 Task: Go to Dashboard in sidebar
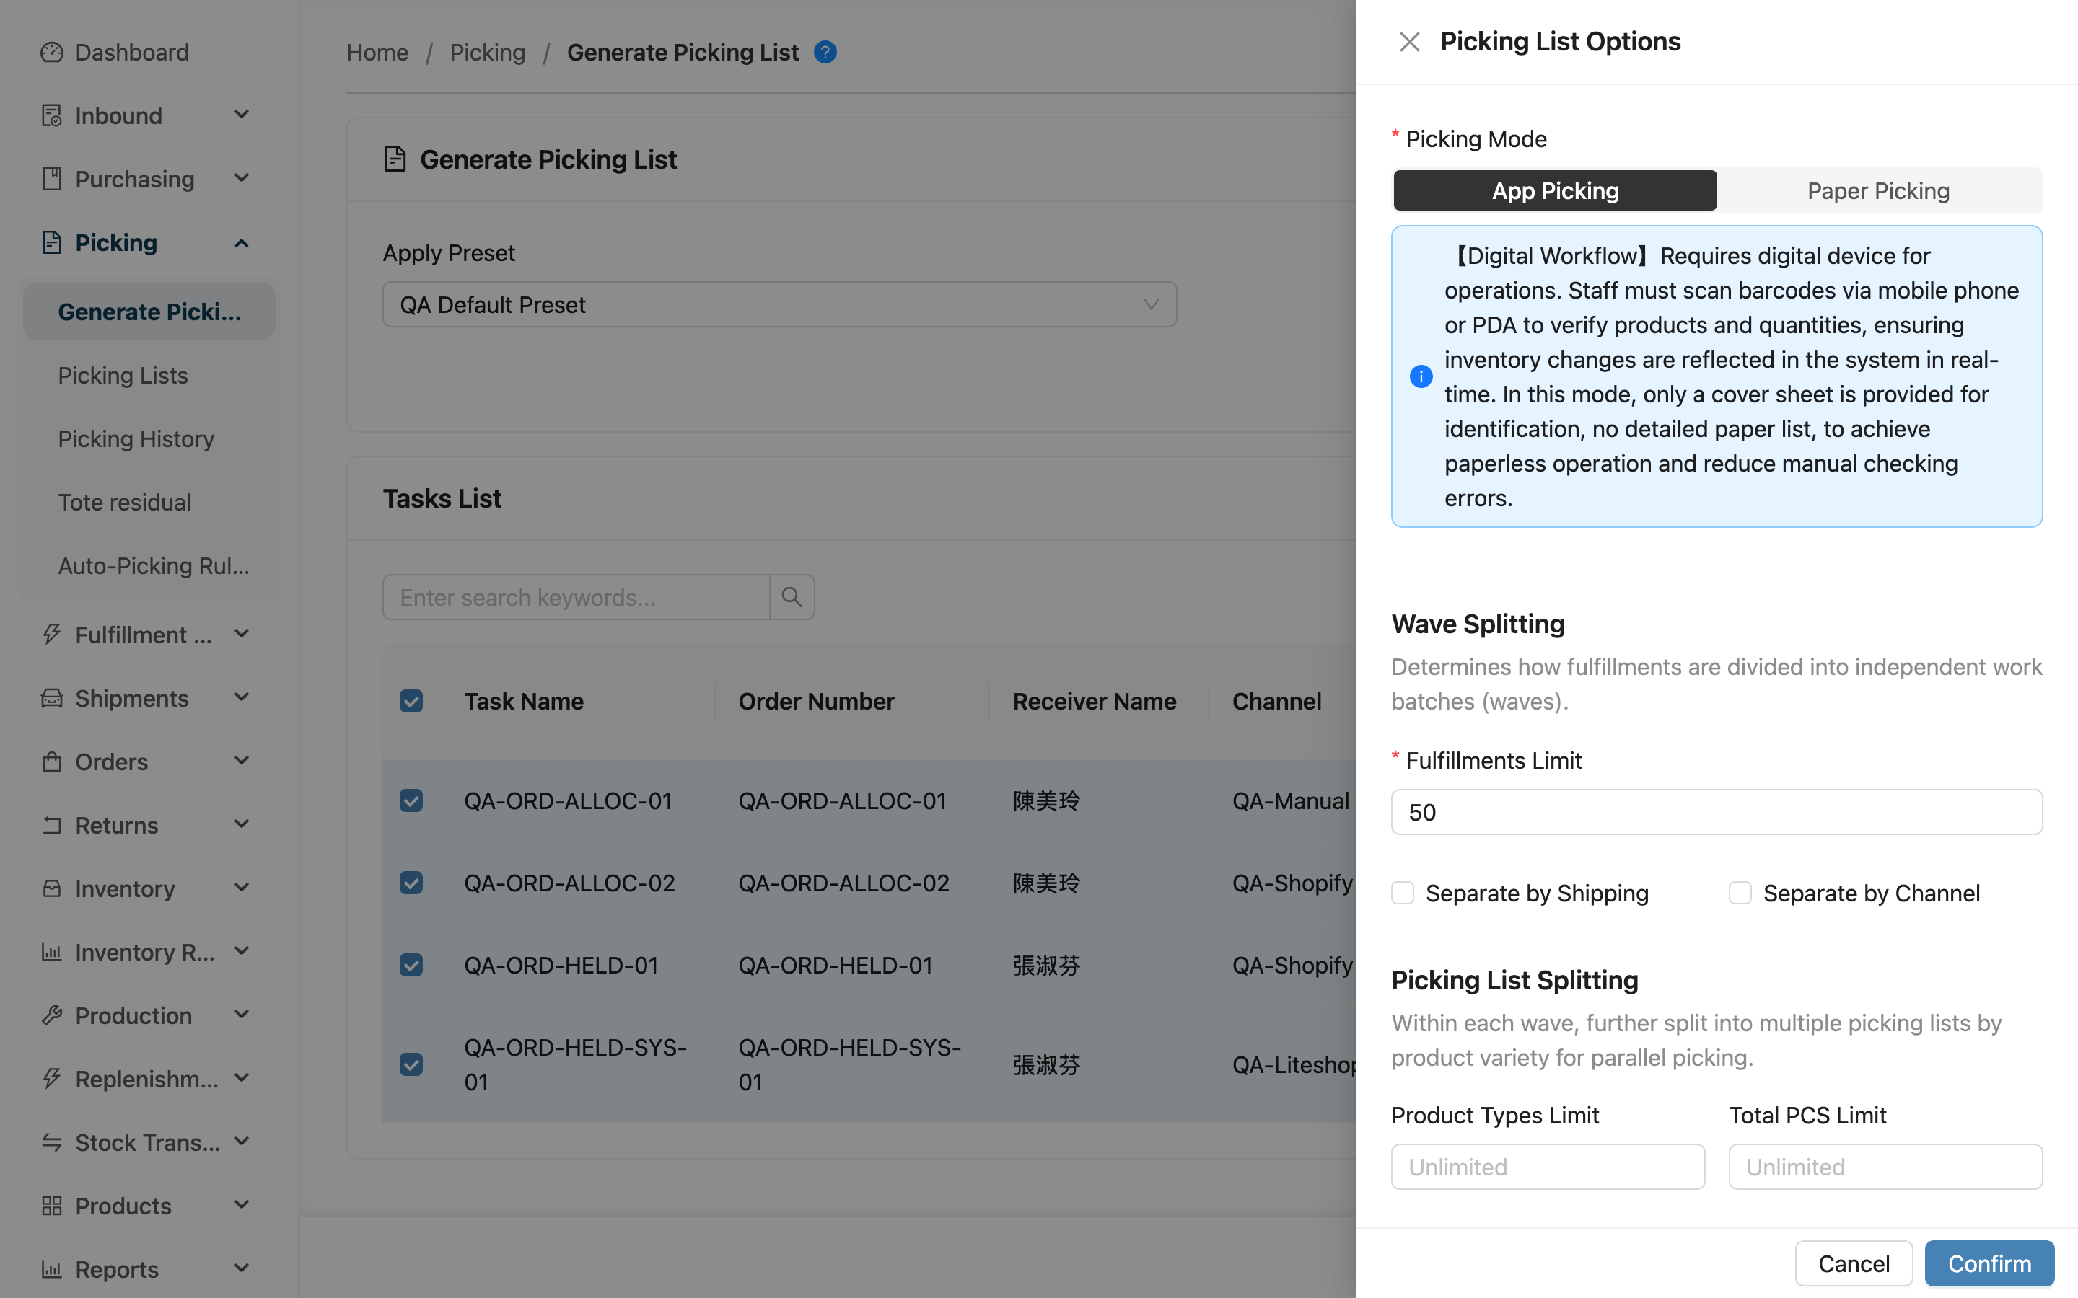click(131, 53)
